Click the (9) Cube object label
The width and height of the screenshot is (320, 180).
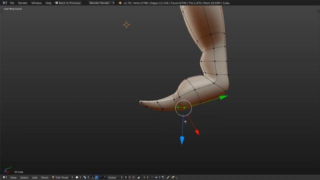click(18, 172)
